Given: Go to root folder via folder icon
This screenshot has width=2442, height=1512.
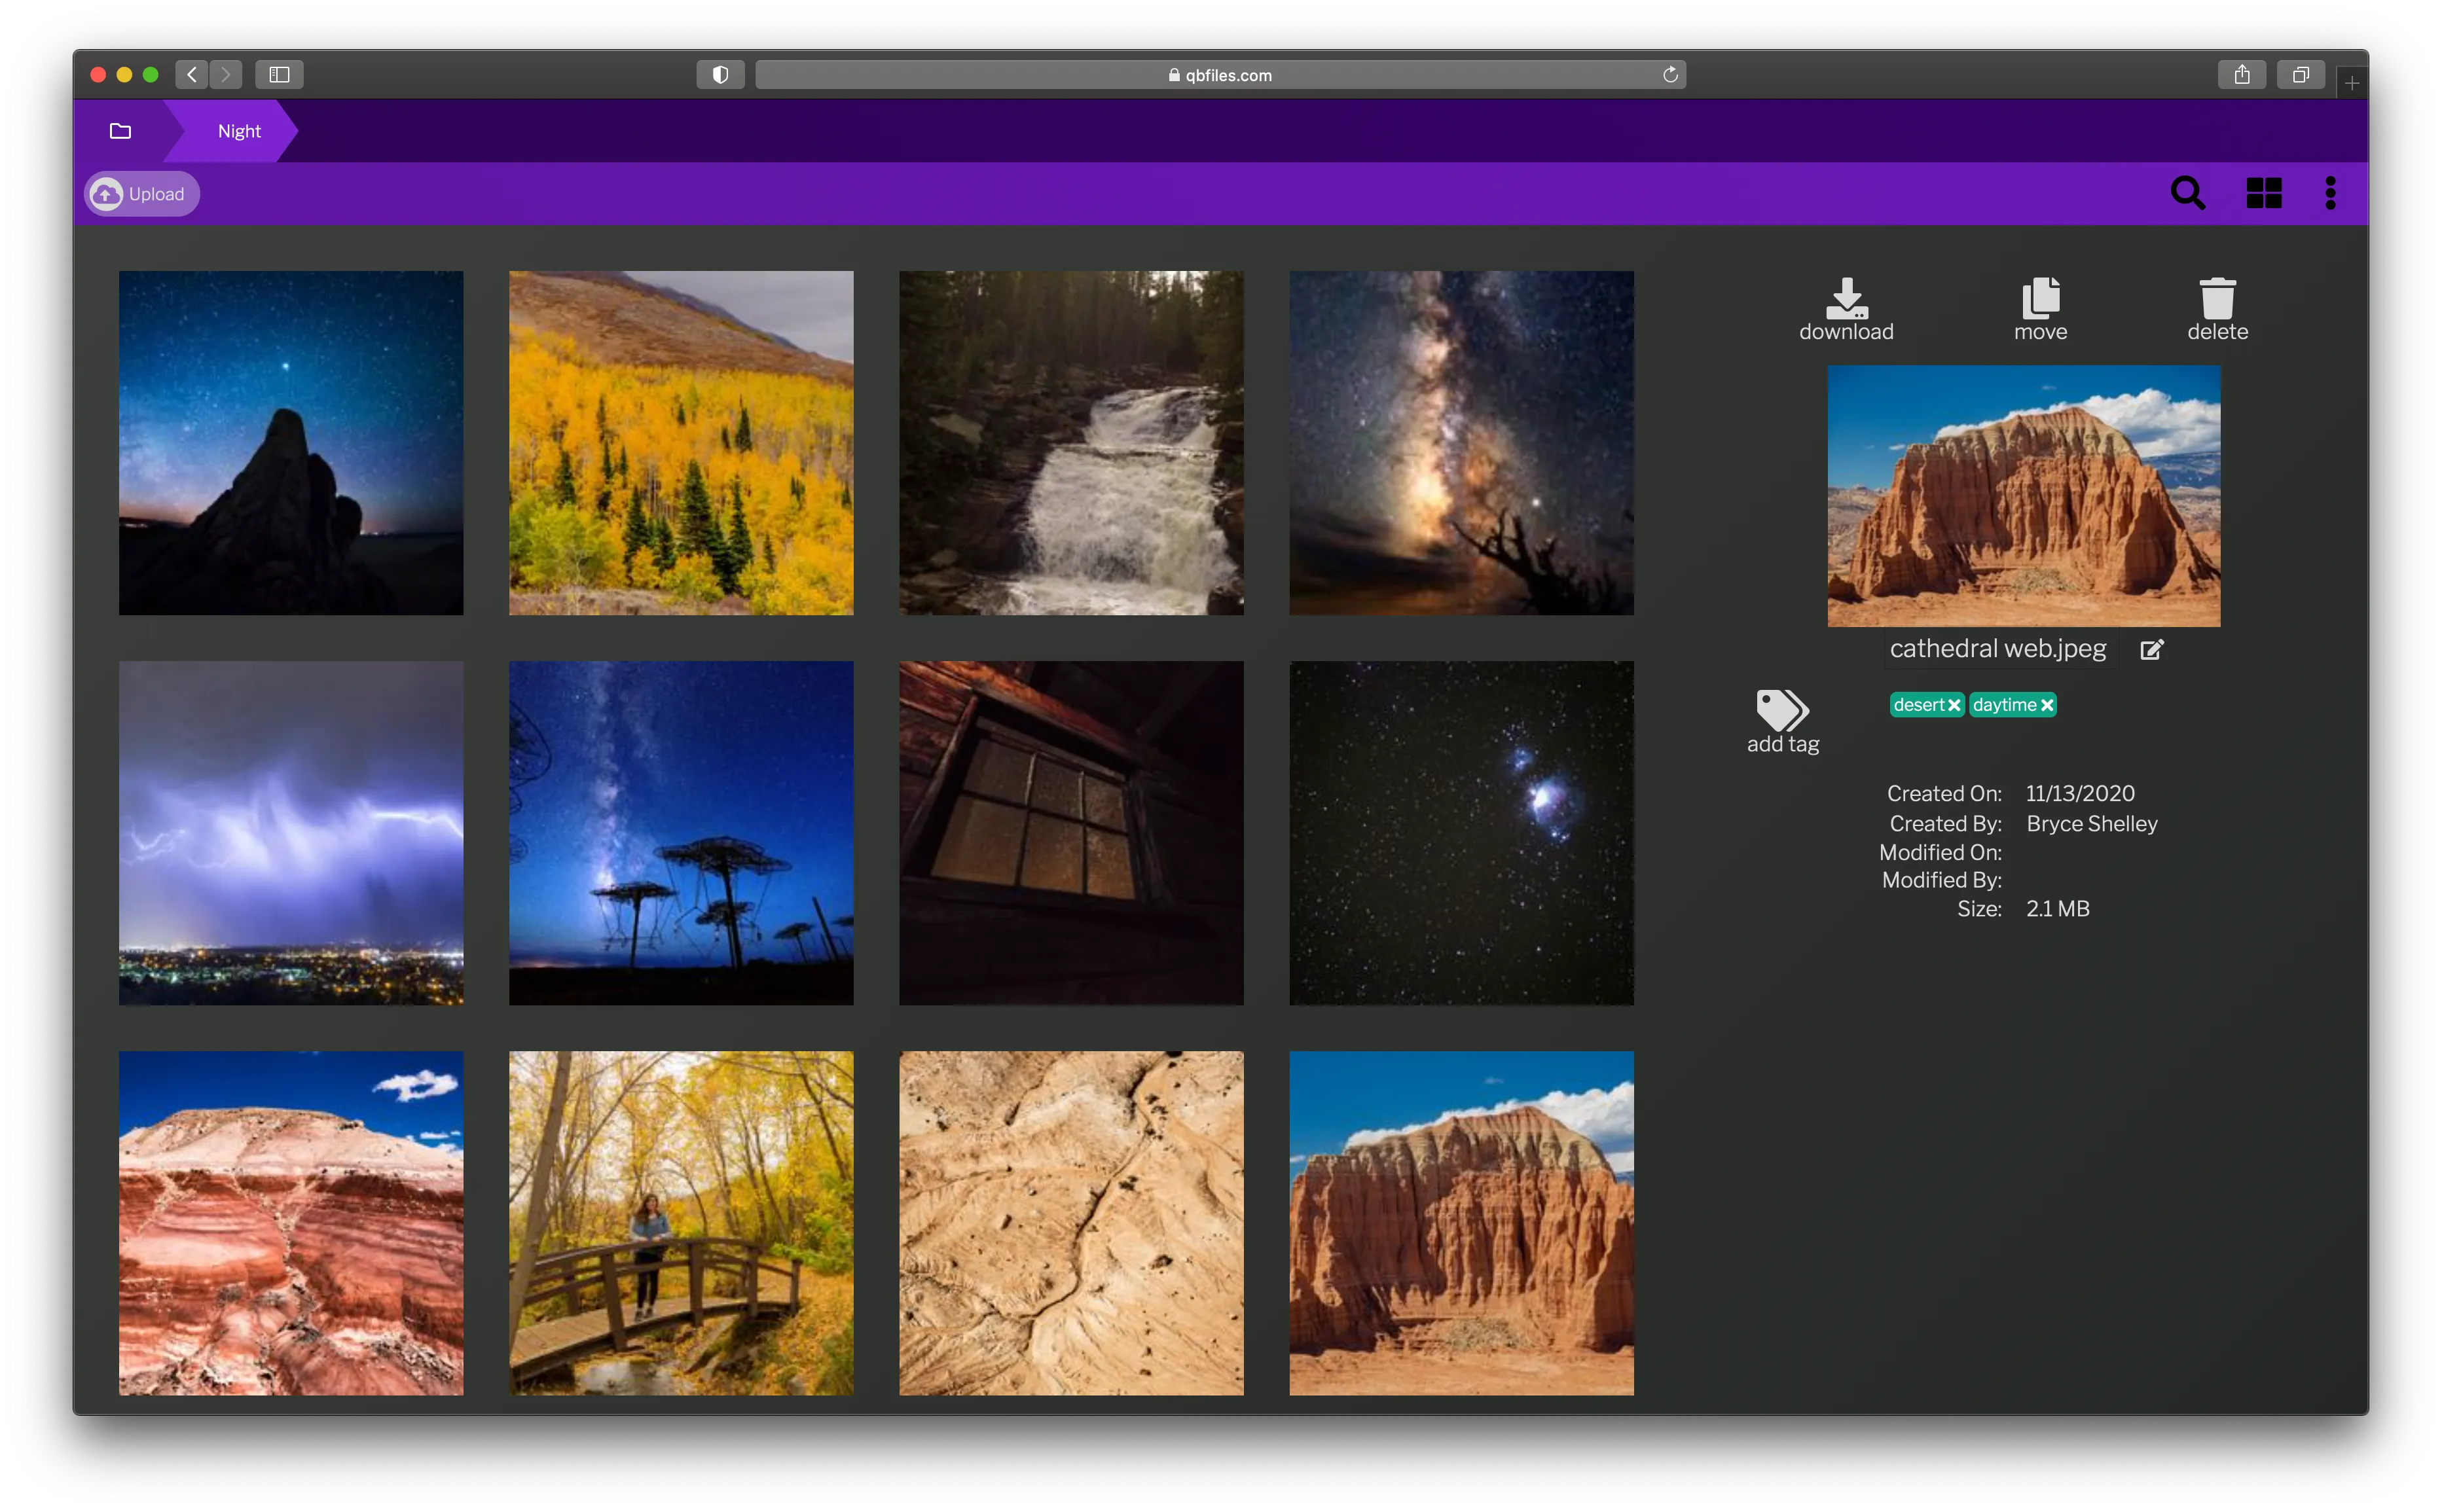Looking at the screenshot, I should tap(120, 131).
